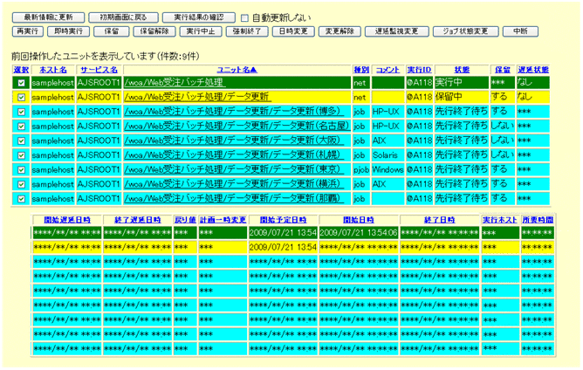Open the データ更新(名古屋) unit link
583x370 pixels.
(x=237, y=126)
